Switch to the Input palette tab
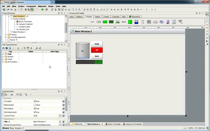Screen dimensions: 210x131 [71, 17]
